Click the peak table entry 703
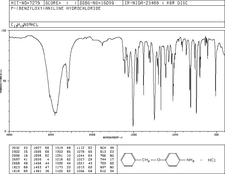The width and height of the screenshot is (225, 174). pos(103,163)
